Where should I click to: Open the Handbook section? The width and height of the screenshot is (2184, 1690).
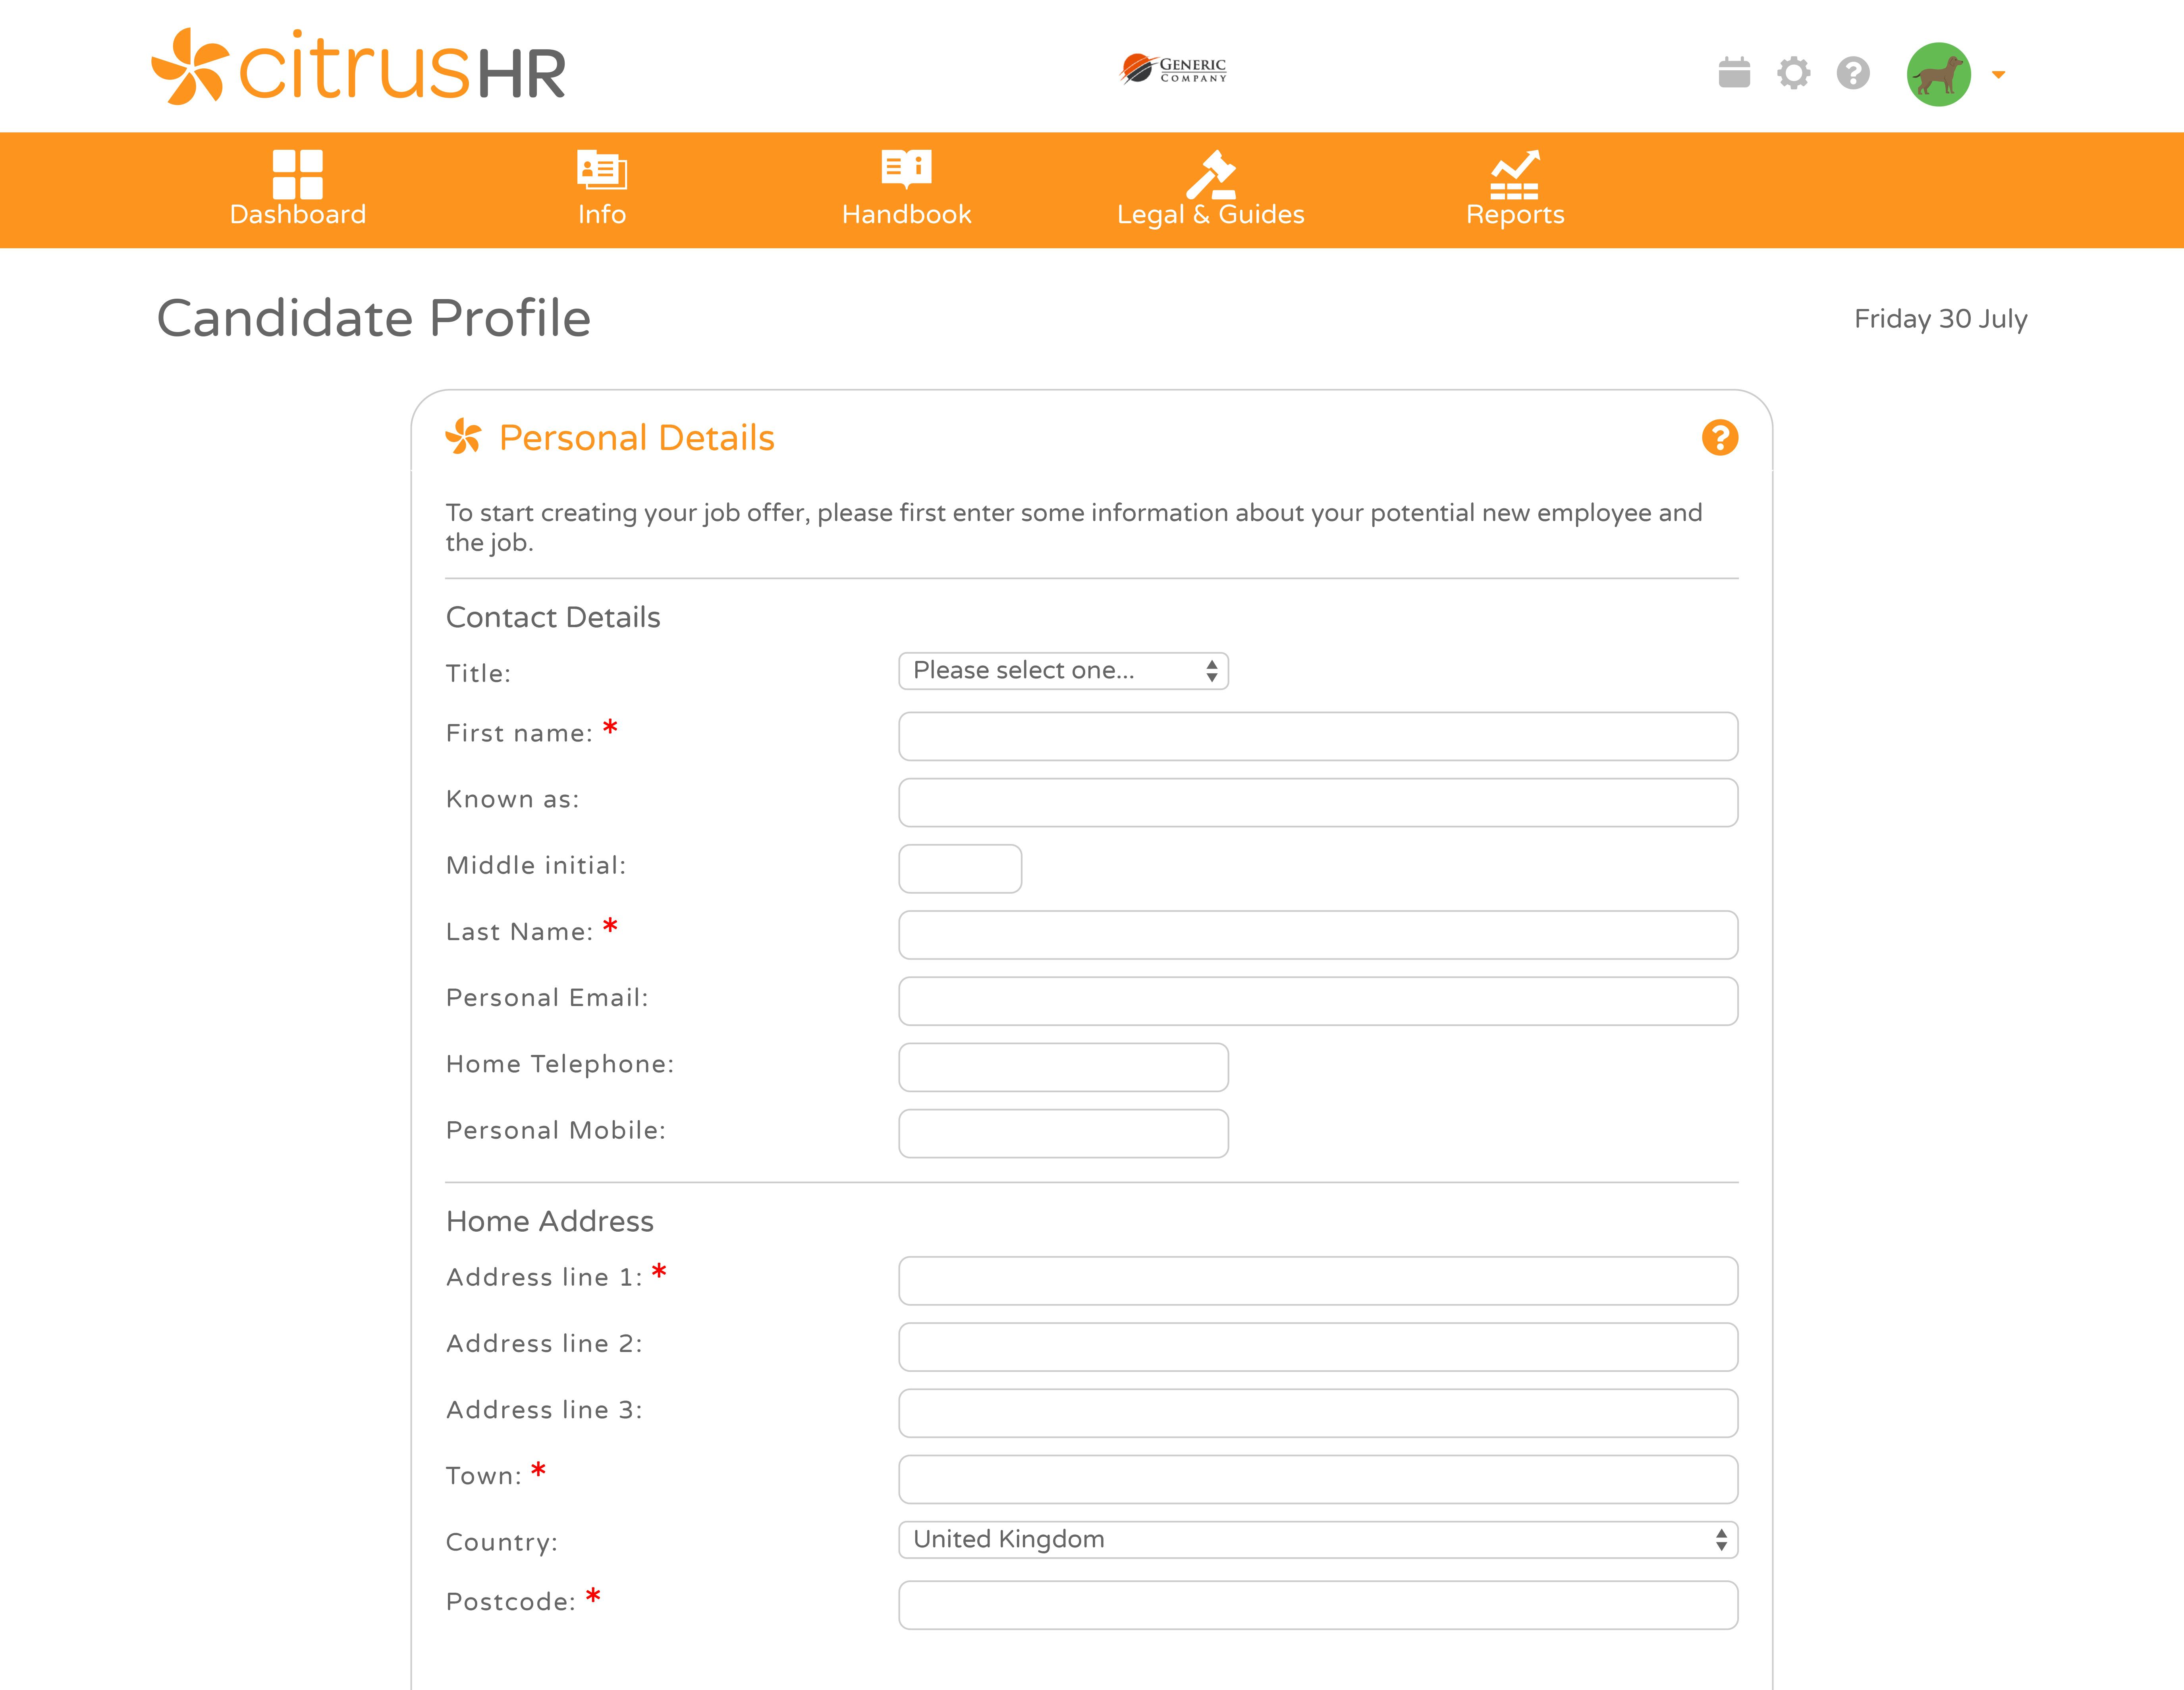pyautogui.click(x=906, y=189)
